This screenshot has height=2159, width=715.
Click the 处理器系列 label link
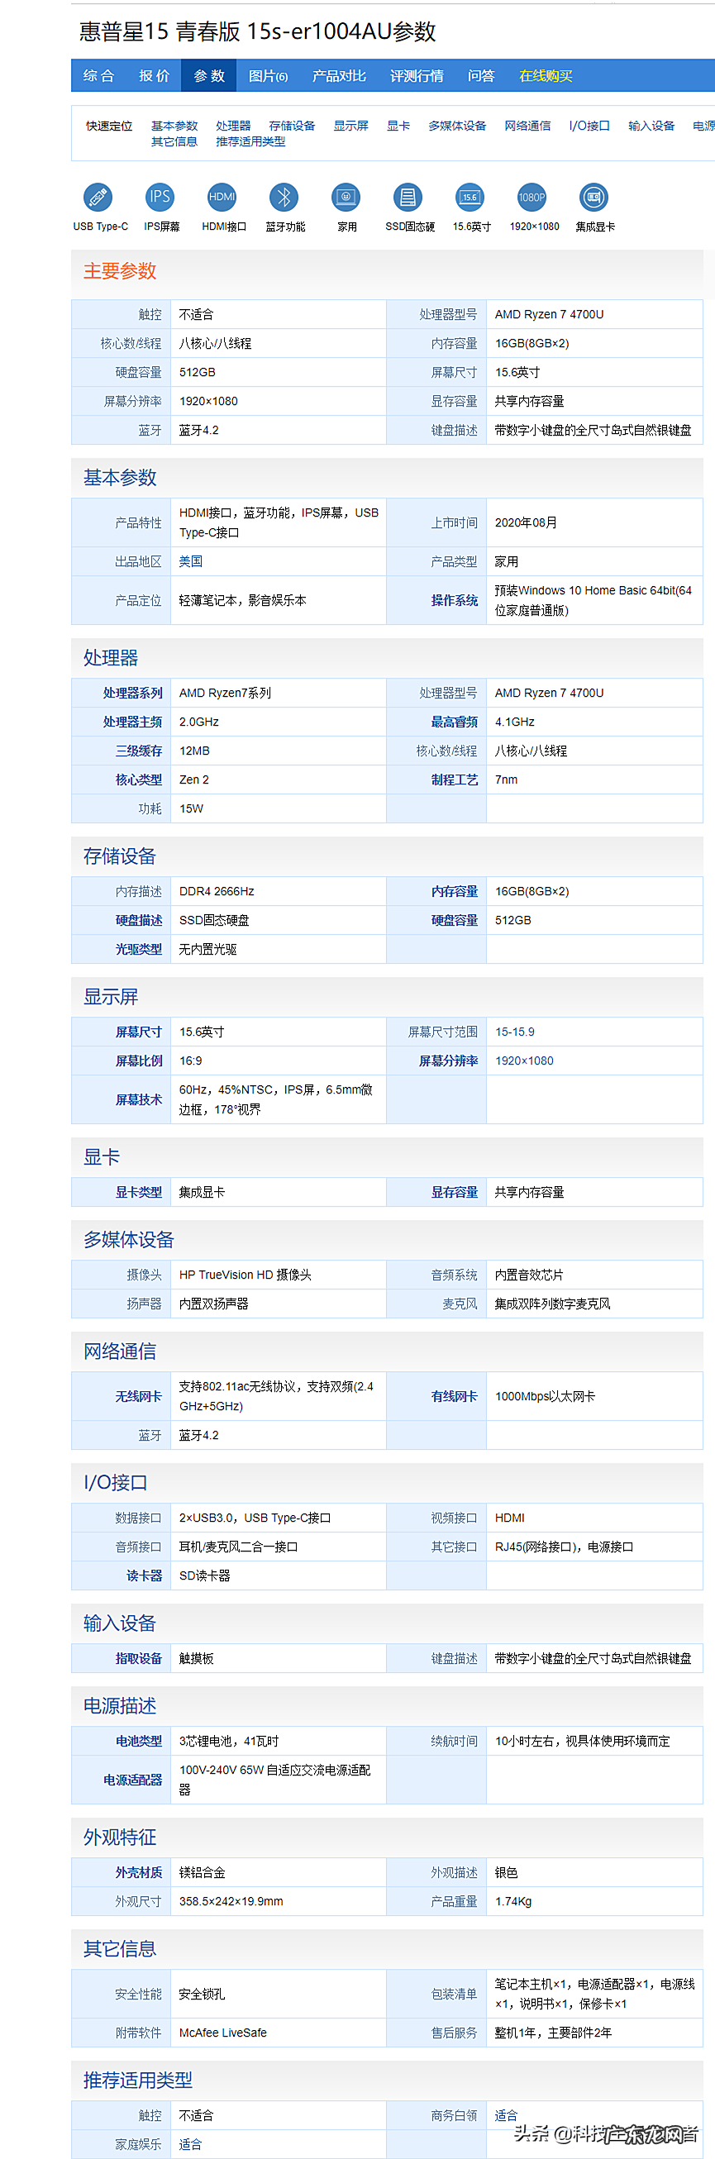coord(132,693)
